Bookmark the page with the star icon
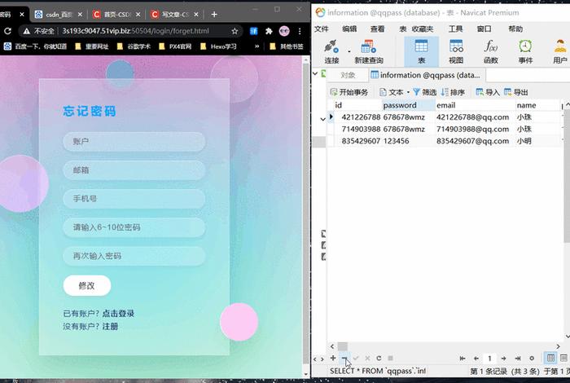This screenshot has width=570, height=383. pos(235,31)
